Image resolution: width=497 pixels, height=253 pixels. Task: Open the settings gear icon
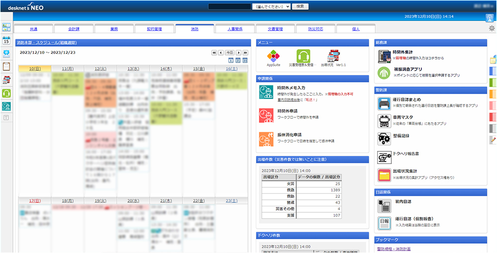point(492,28)
